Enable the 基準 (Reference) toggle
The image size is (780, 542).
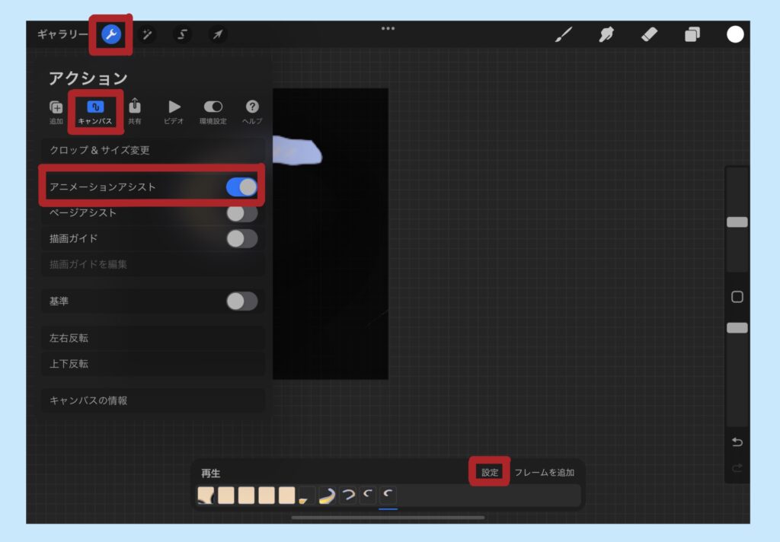point(241,301)
